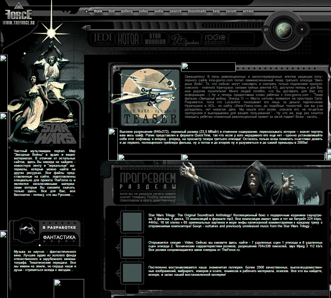The image size is (331, 298).
Task: Open the Tie hosted site logo
Action: (185, 39)
